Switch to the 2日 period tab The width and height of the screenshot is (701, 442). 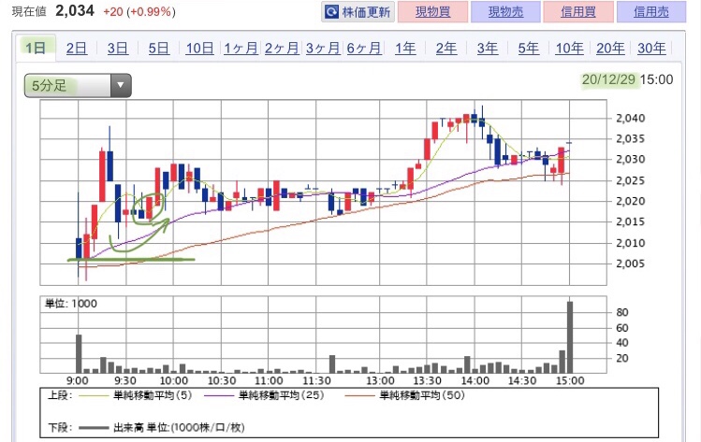tap(77, 48)
